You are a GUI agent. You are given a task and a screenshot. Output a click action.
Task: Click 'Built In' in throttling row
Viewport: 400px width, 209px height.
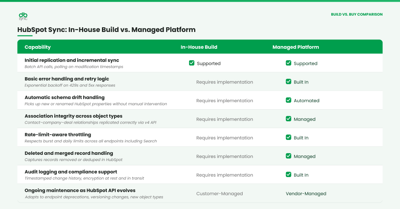pos(301,138)
